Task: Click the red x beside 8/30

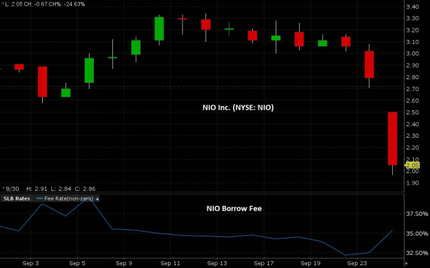Action: click(x=3, y=188)
